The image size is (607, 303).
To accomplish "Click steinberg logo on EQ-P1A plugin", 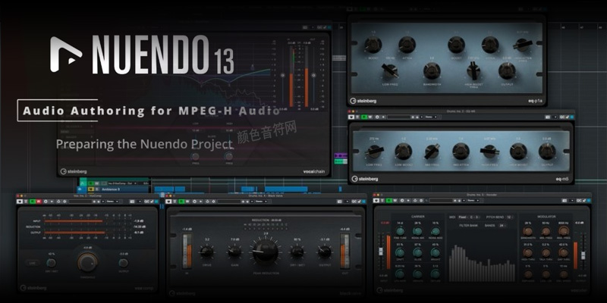I will (363, 101).
